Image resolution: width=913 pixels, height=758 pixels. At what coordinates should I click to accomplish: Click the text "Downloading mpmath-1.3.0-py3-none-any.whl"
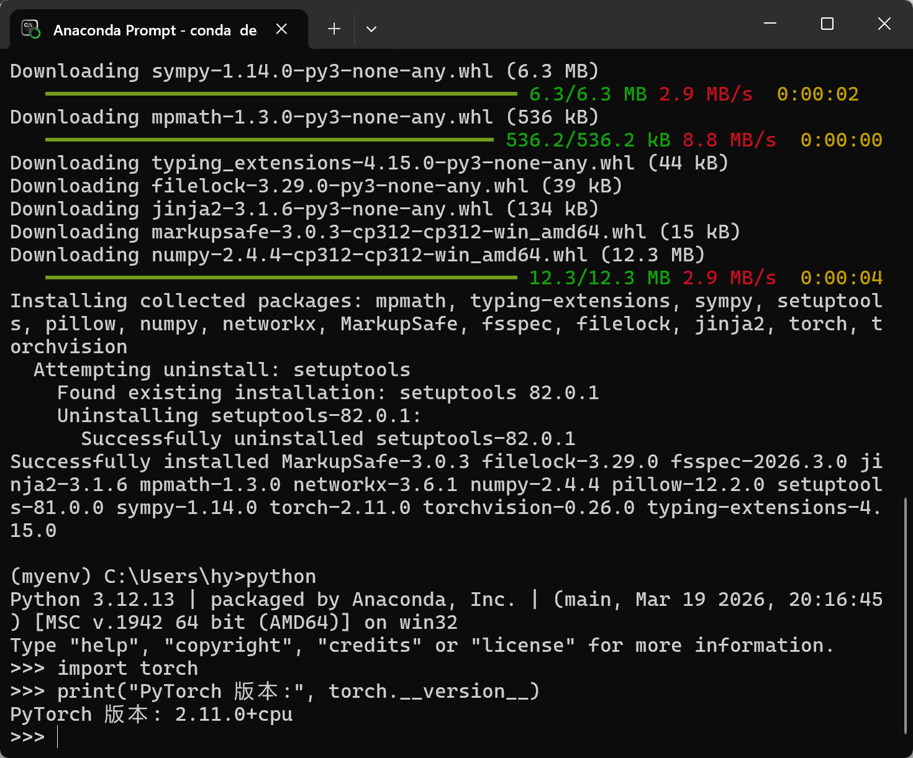(252, 117)
